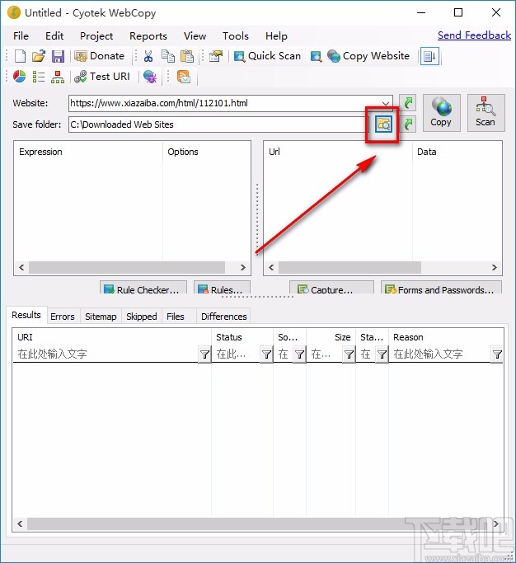
Task: Open the Edit menu
Action: point(54,36)
